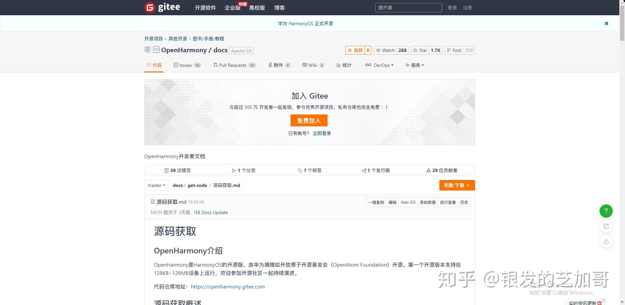
Task: Open file in Web IDE
Action: (x=408, y=202)
